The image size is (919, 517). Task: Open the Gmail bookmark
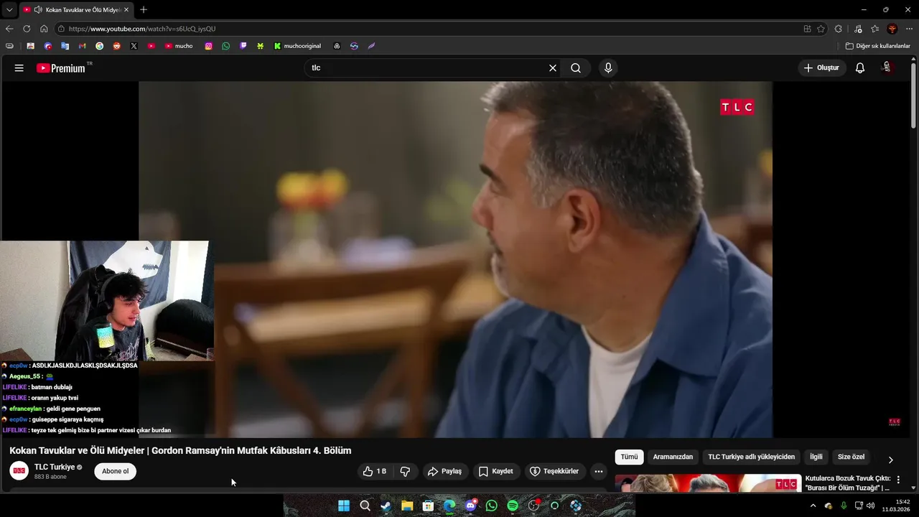pos(82,46)
